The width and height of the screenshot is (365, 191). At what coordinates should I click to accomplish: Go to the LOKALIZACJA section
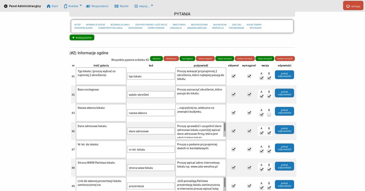pyautogui.click(x=176, y=28)
